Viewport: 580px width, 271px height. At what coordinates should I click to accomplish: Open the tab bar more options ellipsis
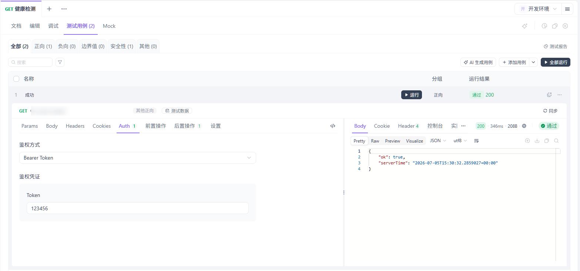click(x=64, y=9)
